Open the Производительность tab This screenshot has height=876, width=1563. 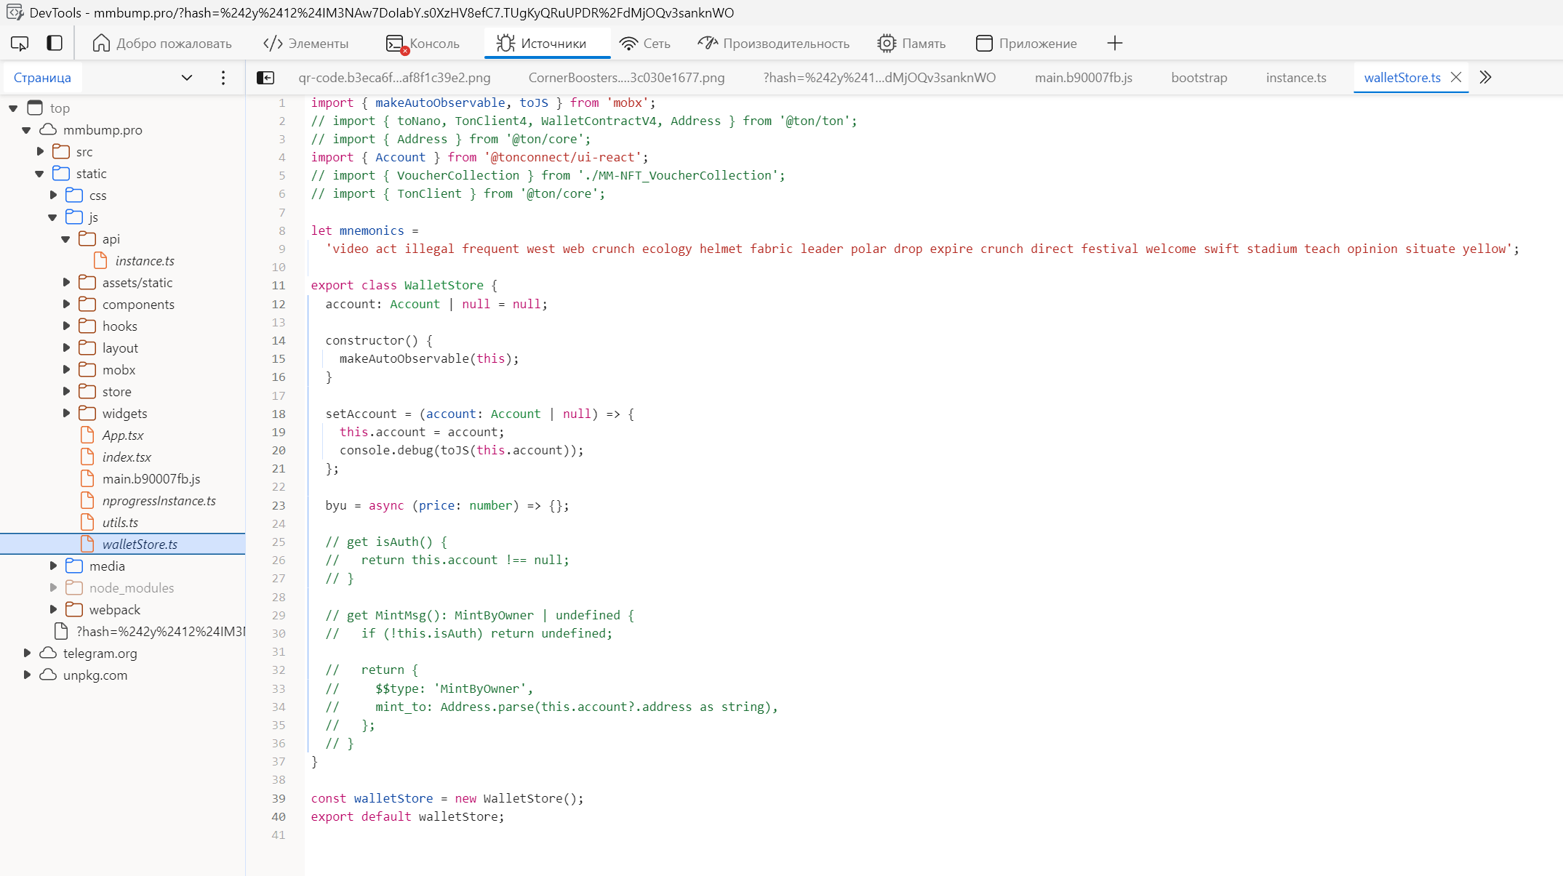(x=773, y=44)
